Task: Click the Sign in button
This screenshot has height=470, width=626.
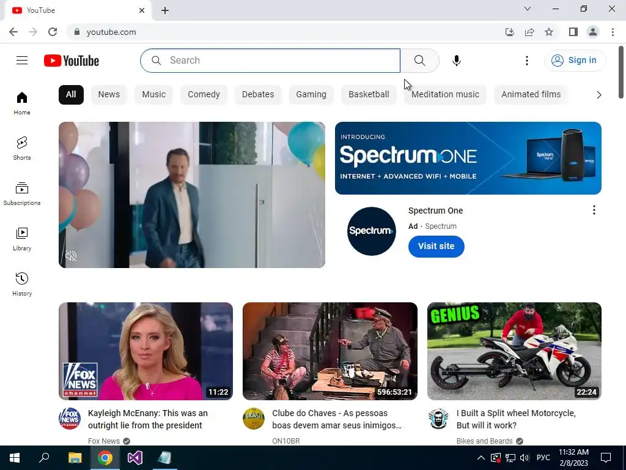Action: coord(575,61)
